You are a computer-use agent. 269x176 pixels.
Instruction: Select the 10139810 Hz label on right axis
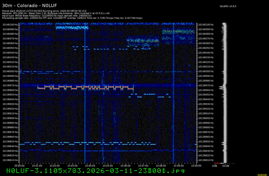tap(206, 160)
